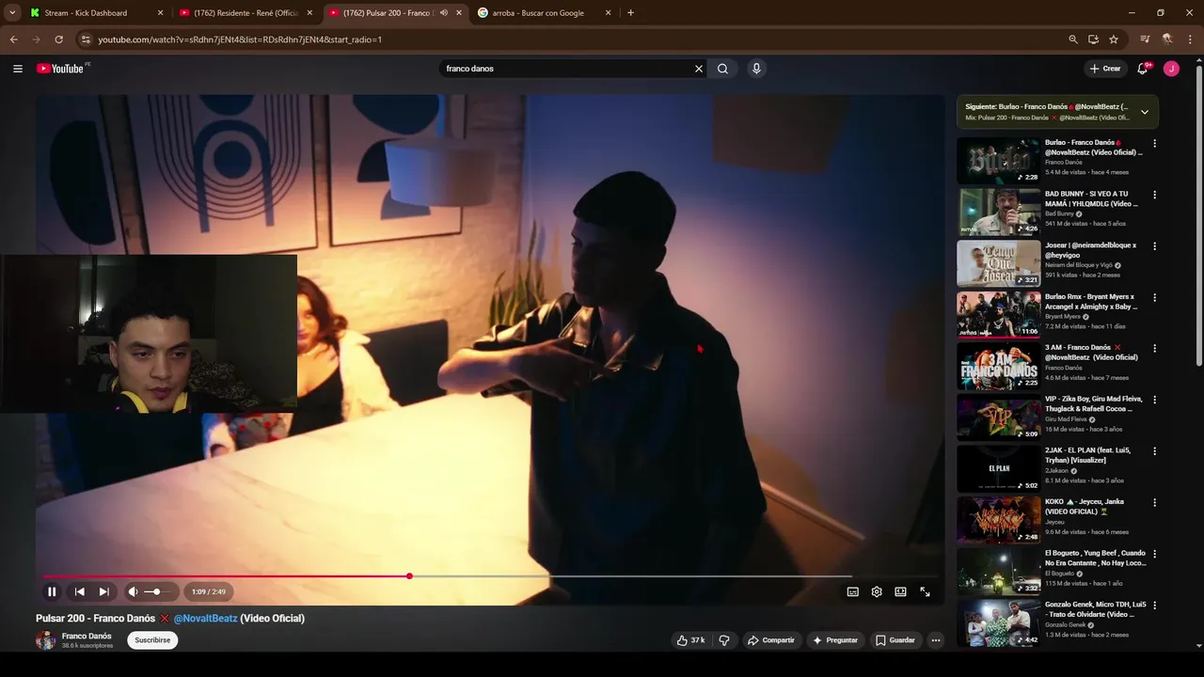This screenshot has width=1204, height=677.
Task: Open the Franco Danós channel name link
Action: click(x=87, y=637)
